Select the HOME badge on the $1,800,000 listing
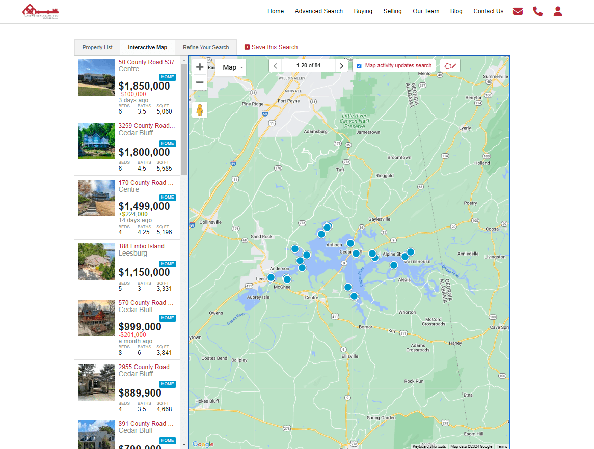This screenshot has height=449, width=594. coord(168,143)
